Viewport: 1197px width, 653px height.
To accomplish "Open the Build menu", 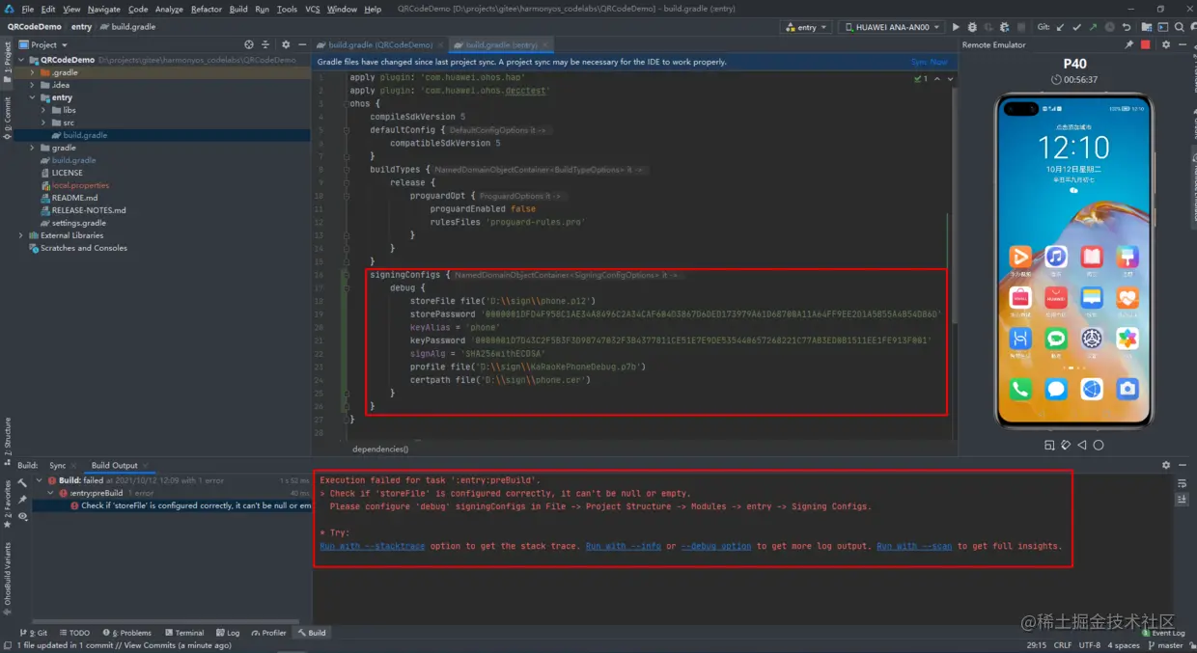I will point(238,9).
